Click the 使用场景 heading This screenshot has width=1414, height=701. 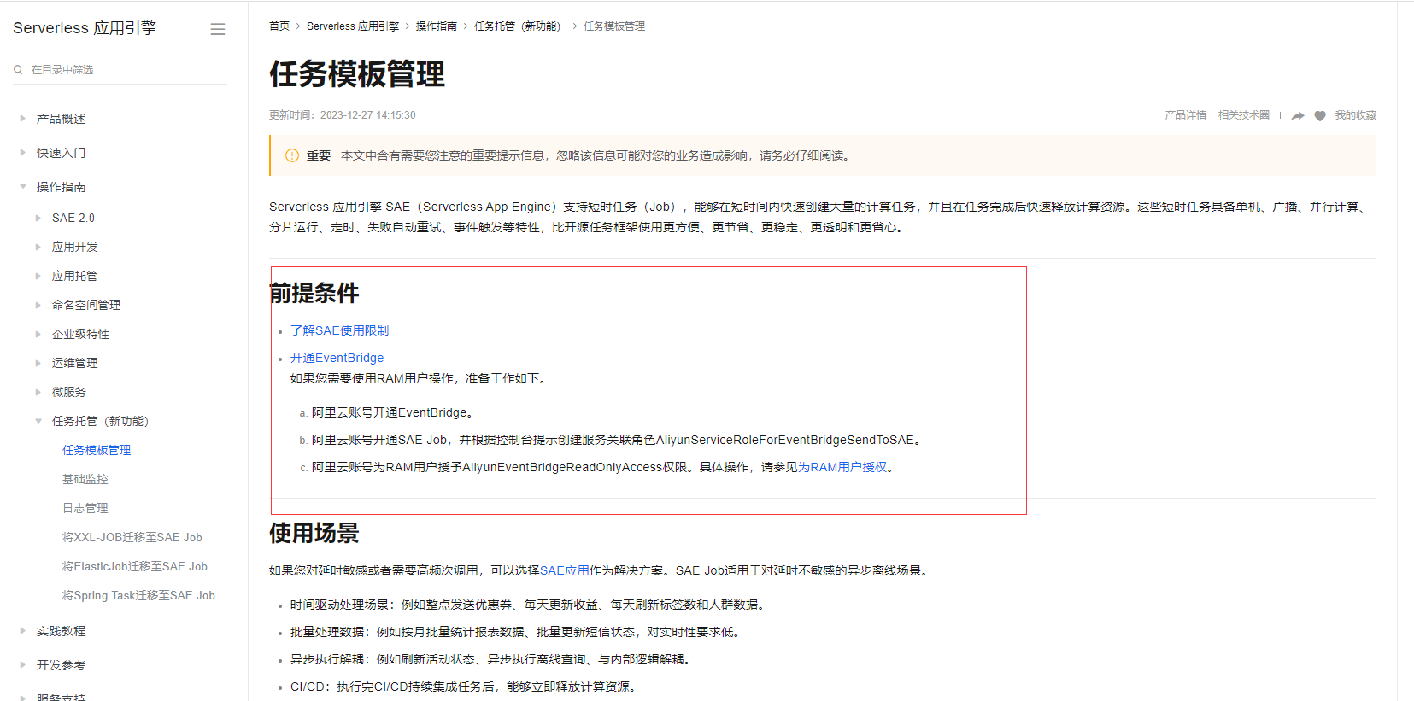[x=314, y=534]
